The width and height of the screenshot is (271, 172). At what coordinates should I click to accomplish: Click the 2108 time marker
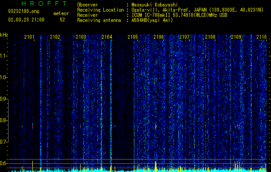click(210, 37)
